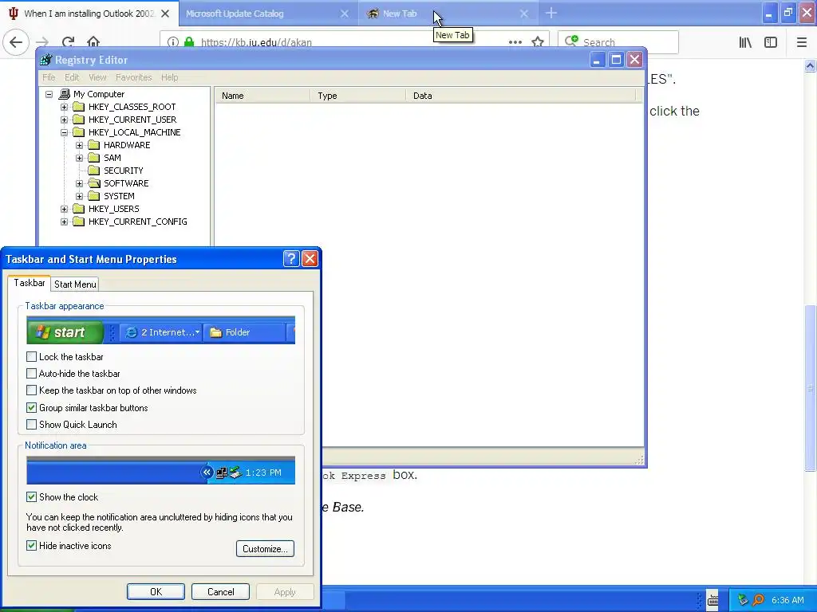This screenshot has height=612, width=817.
Task: Click the orange magnifier tray icon
Action: (x=759, y=600)
